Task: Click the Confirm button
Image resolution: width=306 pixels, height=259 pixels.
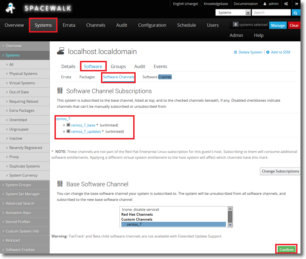Action: click(x=286, y=250)
